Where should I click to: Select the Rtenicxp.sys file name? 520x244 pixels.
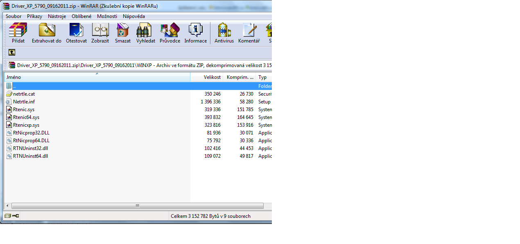(x=26, y=125)
